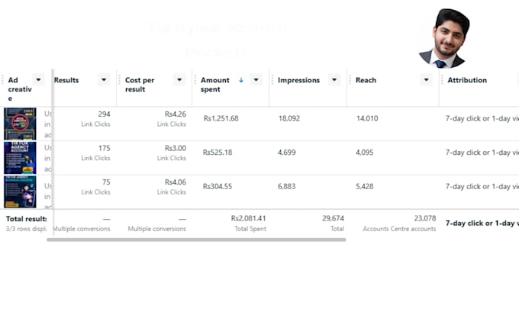Grab the Amount spent column drag handle
The width and height of the screenshot is (519, 312).
click(195, 80)
